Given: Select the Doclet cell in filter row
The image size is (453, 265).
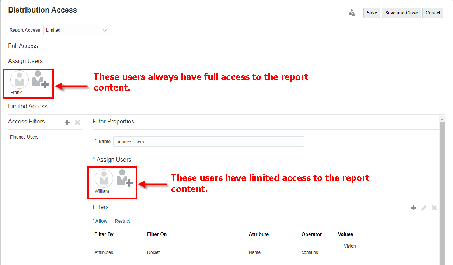Looking at the screenshot, I should (x=153, y=252).
